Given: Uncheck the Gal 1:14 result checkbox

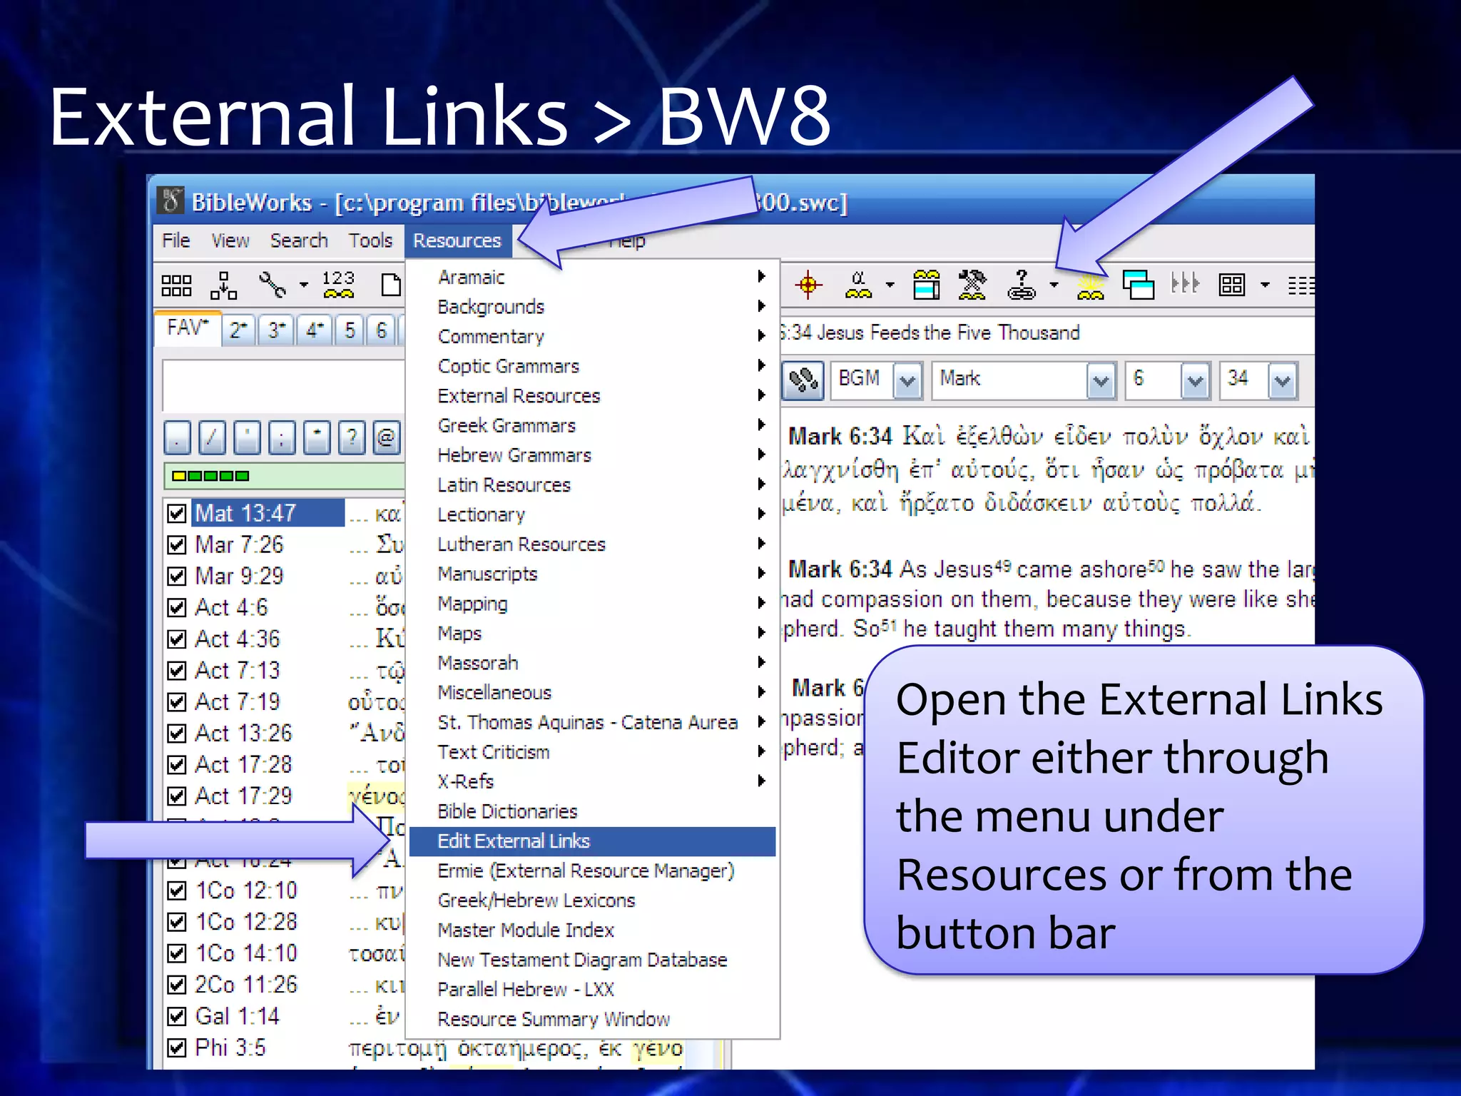Looking at the screenshot, I should pyautogui.click(x=176, y=1017).
